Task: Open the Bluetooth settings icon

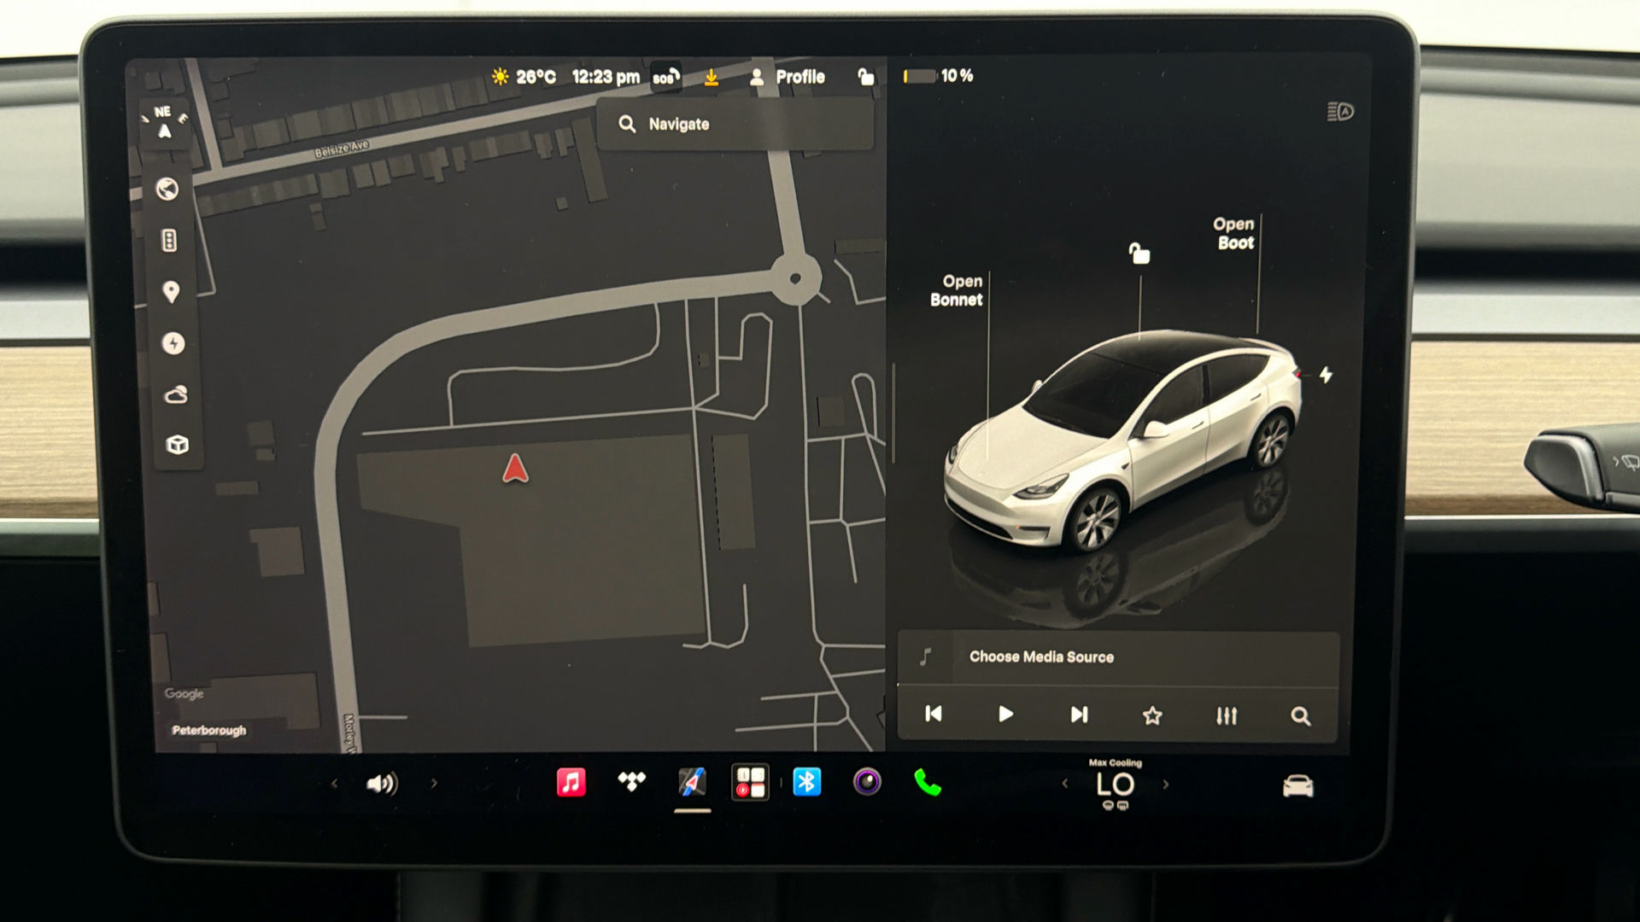Action: tap(806, 782)
